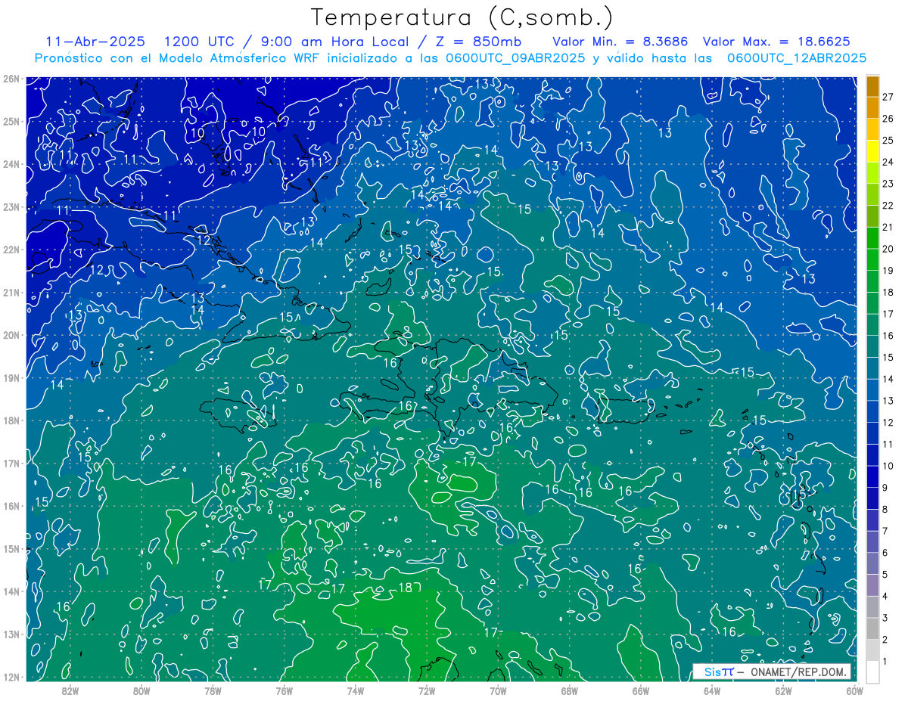Click the legend value '20' on the color scale
The image size is (908, 701).
point(888,249)
